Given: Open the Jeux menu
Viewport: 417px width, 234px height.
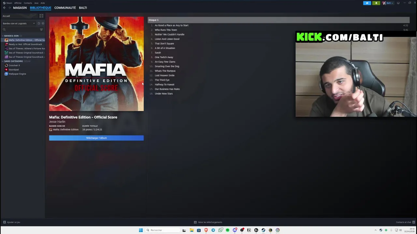Looking at the screenshot, I should pos(36,3).
